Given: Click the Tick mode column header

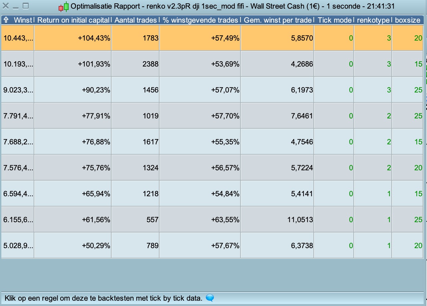Looking at the screenshot, I should click(x=334, y=20).
